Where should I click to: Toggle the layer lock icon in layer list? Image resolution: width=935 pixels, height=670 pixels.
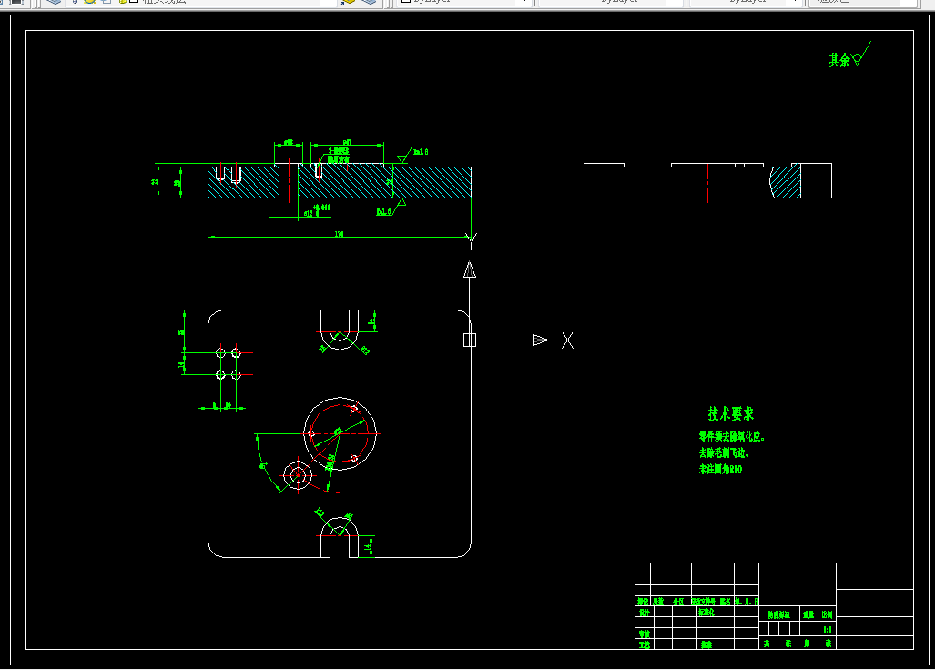point(122,1)
